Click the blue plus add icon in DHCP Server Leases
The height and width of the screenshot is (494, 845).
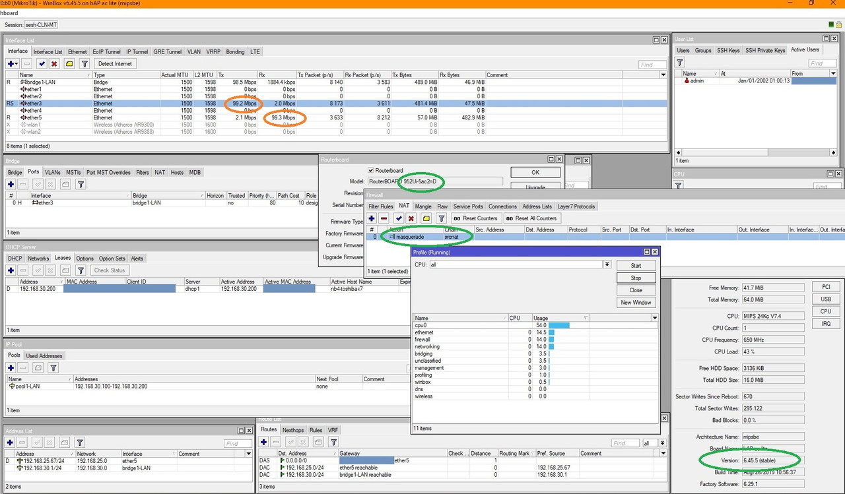pyautogui.click(x=11, y=270)
